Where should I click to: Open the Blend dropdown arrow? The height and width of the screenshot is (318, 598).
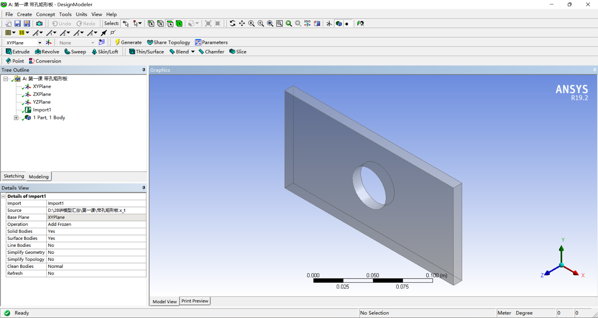193,52
